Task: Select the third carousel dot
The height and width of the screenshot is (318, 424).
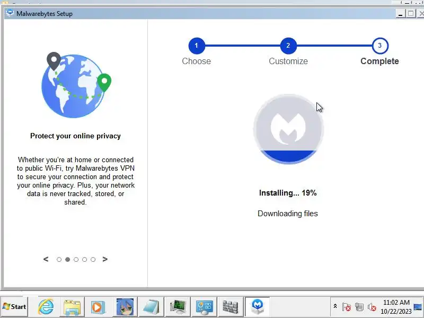Action: 76,260
